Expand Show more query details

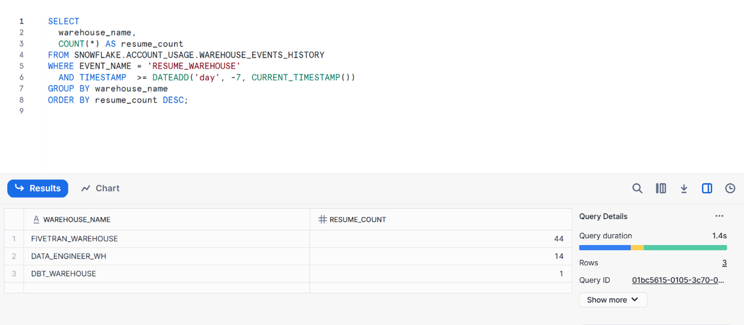(x=612, y=300)
